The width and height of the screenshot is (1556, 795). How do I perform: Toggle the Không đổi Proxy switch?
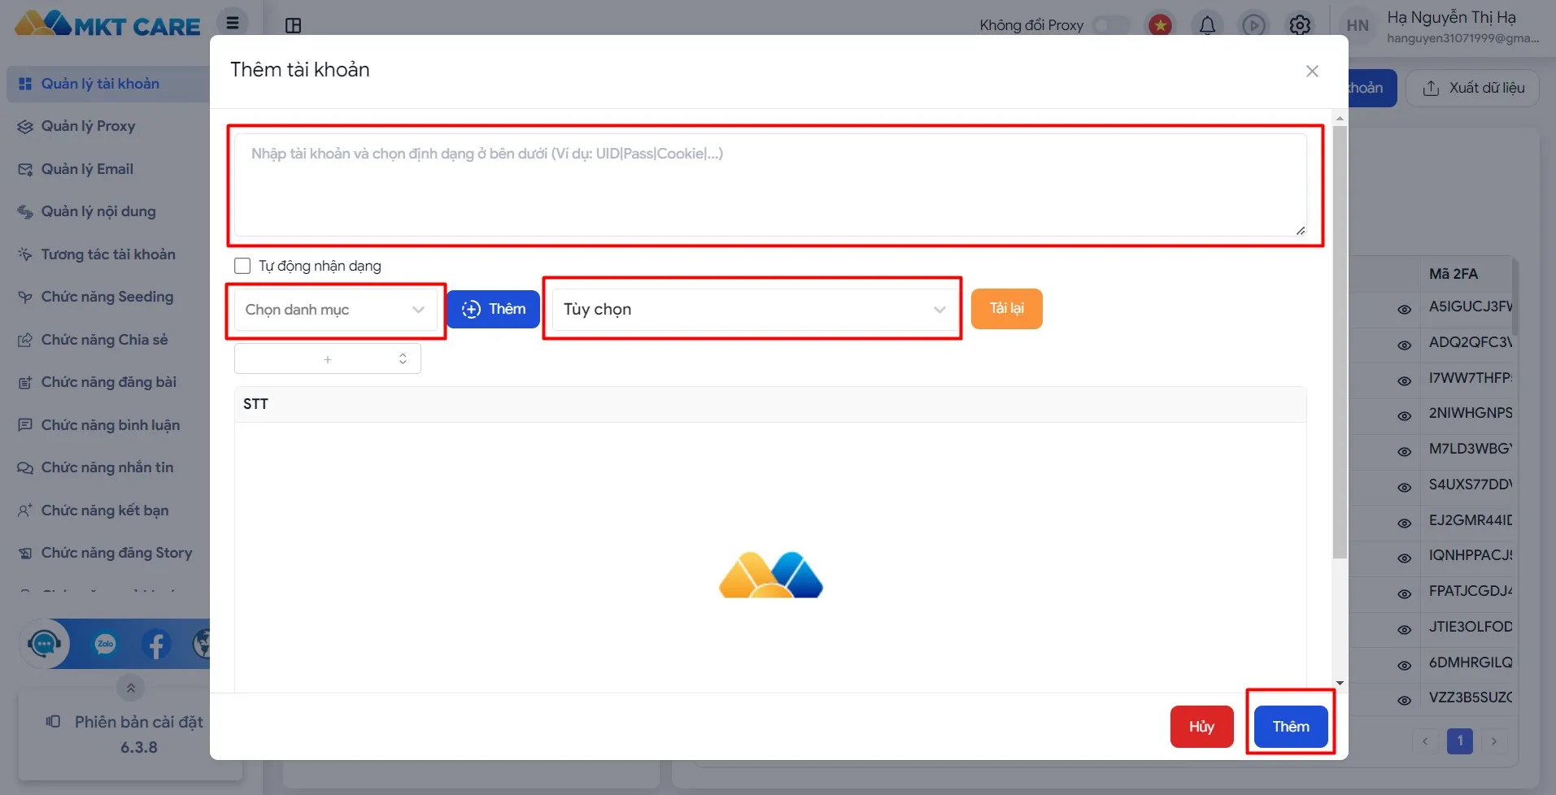[1111, 25]
